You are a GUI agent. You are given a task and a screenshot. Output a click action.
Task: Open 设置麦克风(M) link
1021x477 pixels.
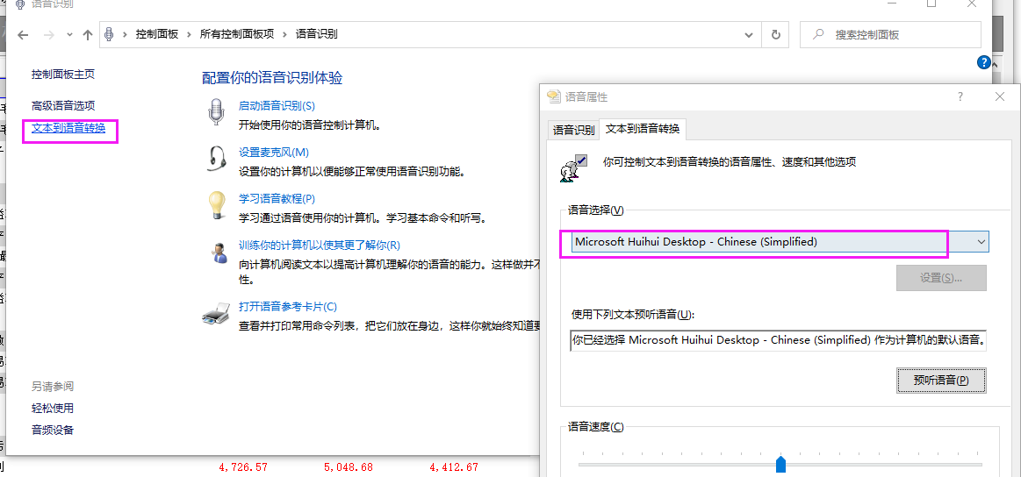274,153
